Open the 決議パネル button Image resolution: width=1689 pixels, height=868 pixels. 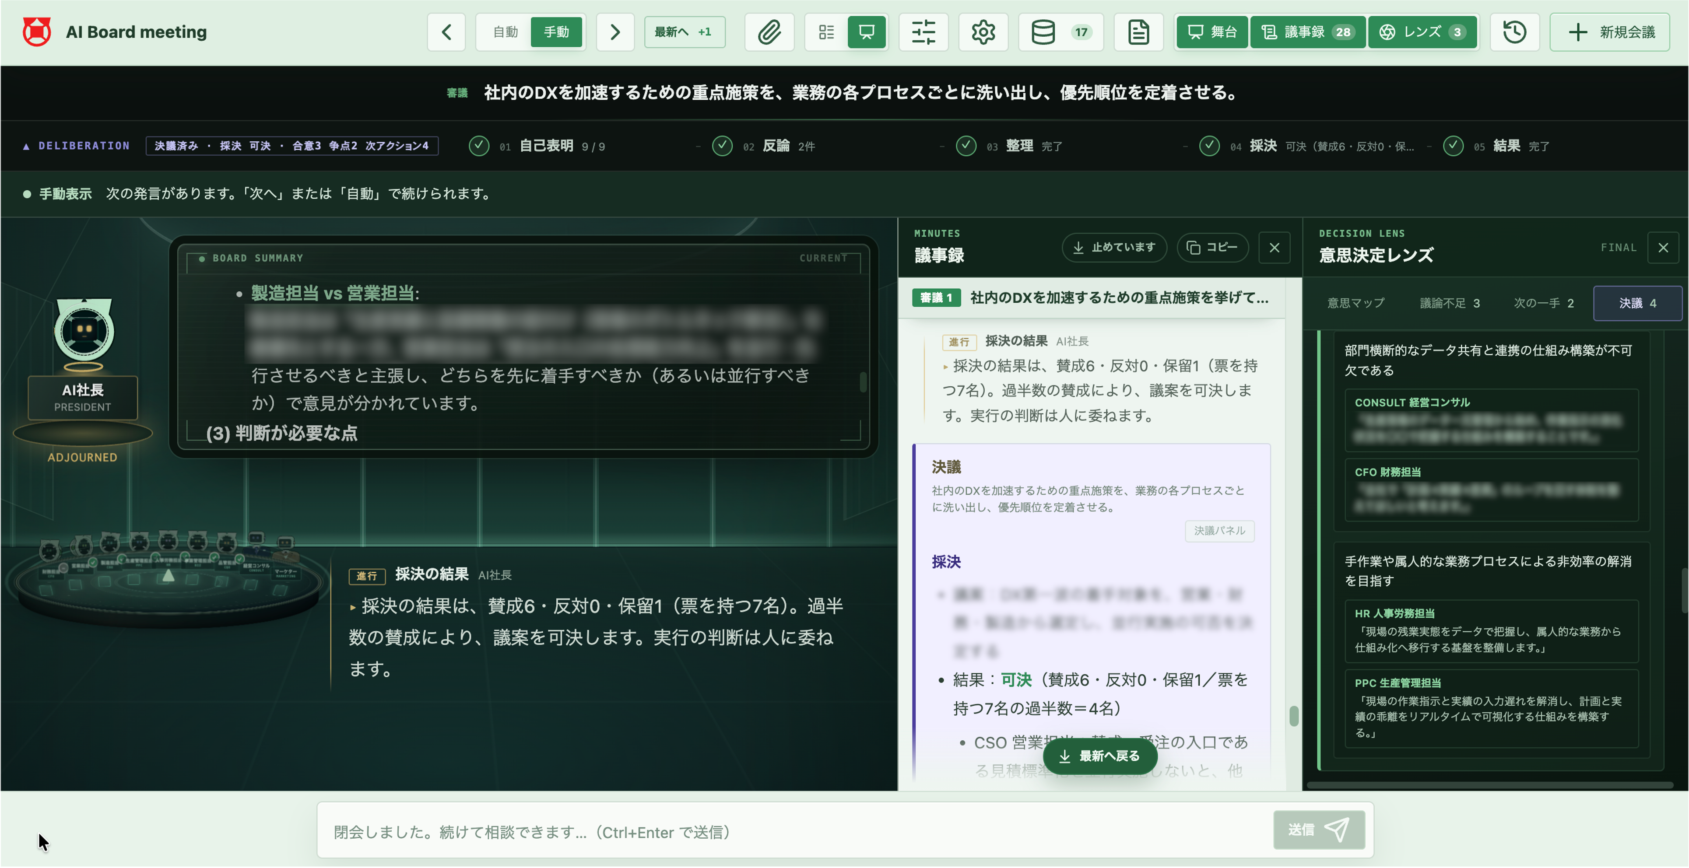point(1219,530)
